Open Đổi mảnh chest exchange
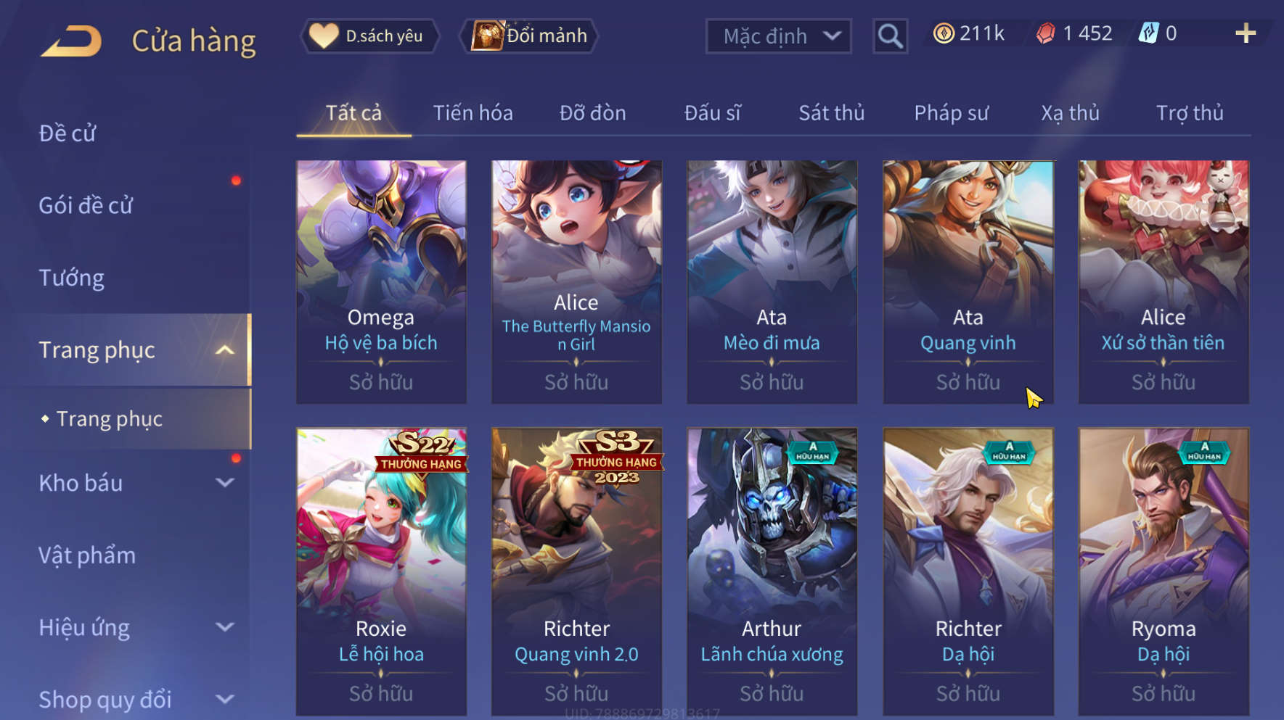1284x720 pixels. (529, 36)
